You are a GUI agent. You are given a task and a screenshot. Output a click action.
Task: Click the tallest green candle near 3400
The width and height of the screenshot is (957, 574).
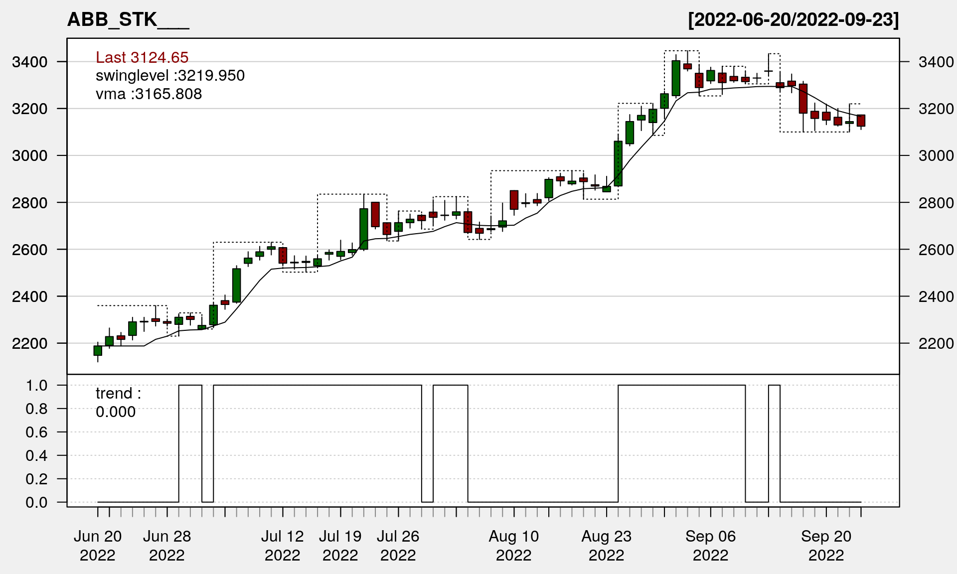point(676,78)
